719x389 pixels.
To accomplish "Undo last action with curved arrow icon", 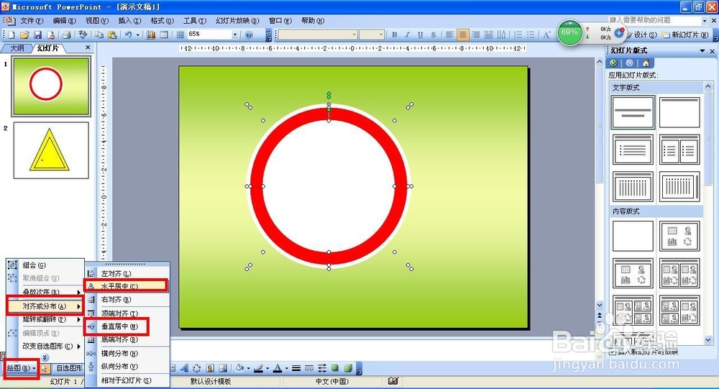I will [129, 35].
